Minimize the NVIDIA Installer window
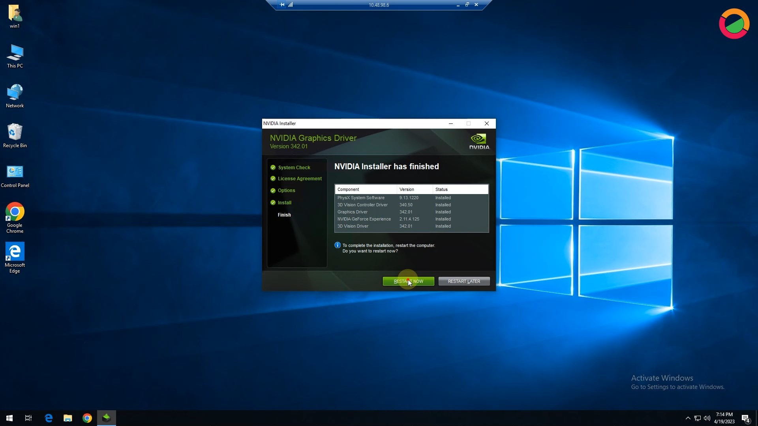The width and height of the screenshot is (758, 426). pyautogui.click(x=450, y=123)
